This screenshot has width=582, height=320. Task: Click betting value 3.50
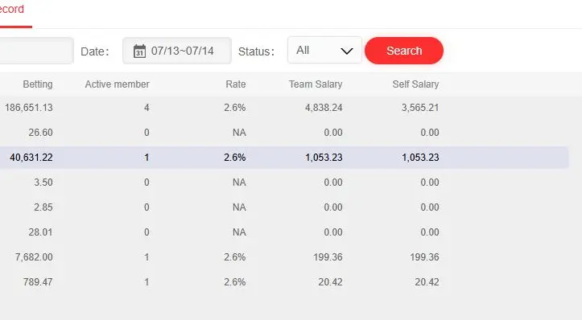(43, 182)
